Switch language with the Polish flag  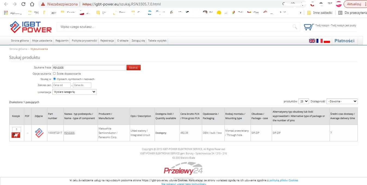tap(327, 41)
